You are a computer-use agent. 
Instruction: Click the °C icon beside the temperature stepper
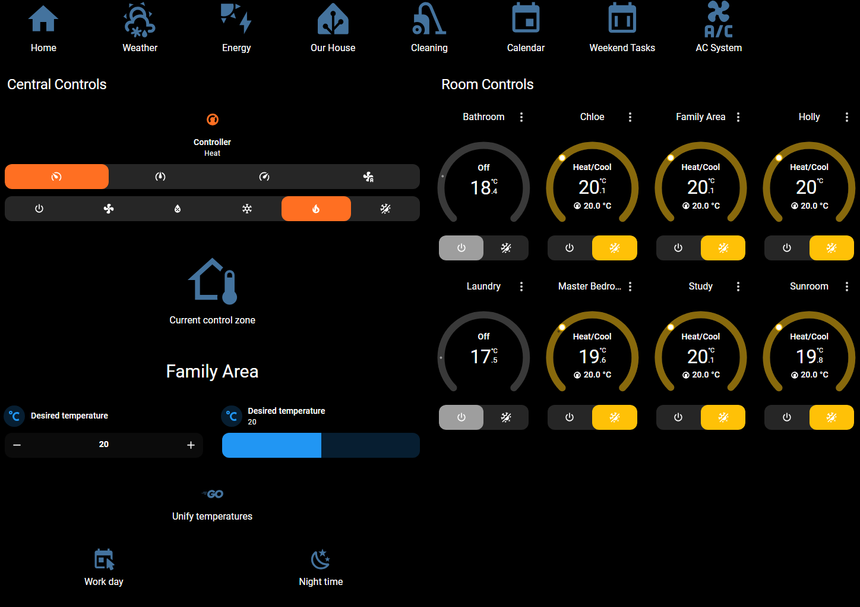pyautogui.click(x=15, y=416)
